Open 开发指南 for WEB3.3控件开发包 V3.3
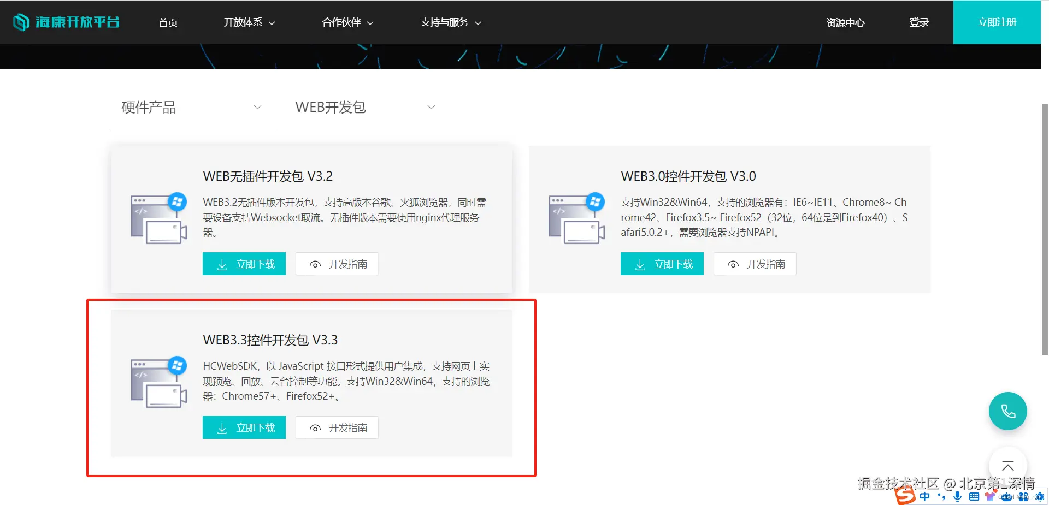Screen dimensions: 1049x505 click(337, 428)
